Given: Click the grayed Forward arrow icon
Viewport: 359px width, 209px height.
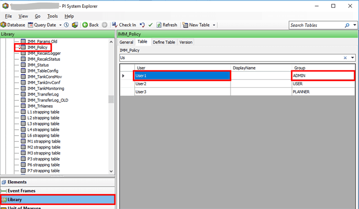Looking at the screenshot, I should (104, 25).
